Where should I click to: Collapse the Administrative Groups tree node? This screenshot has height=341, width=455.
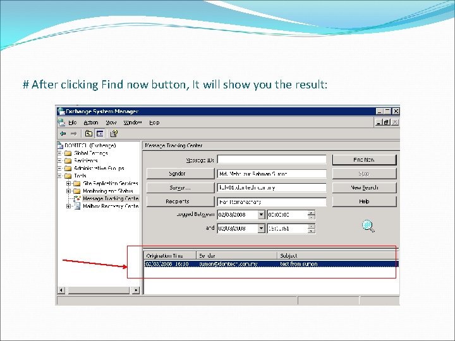click(x=59, y=168)
